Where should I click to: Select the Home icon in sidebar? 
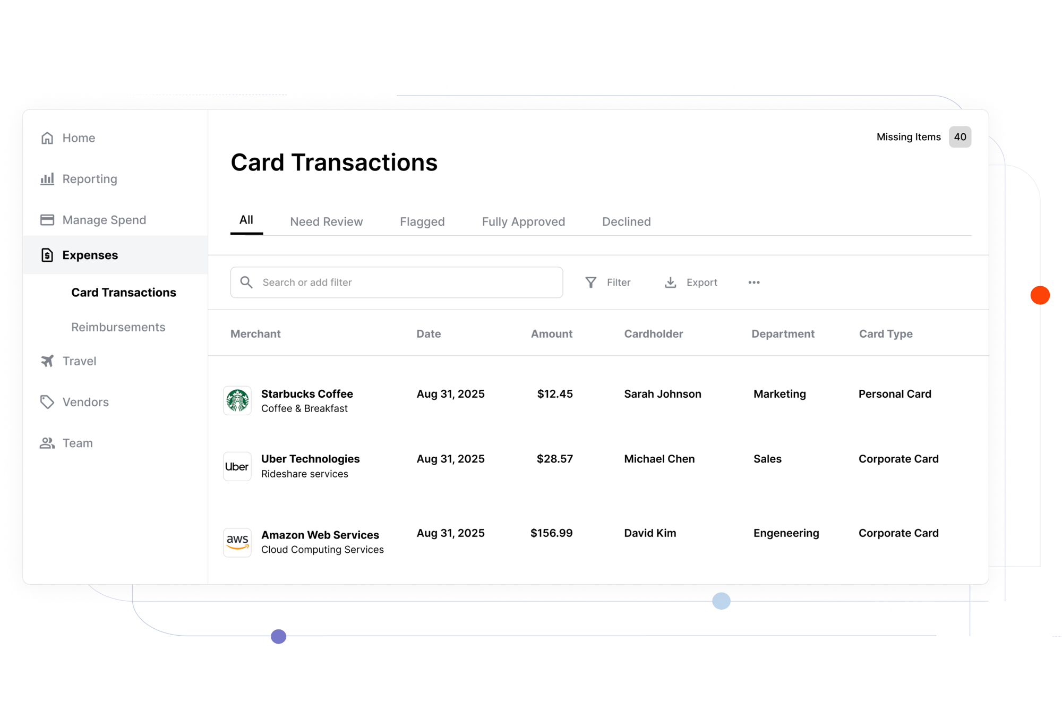tap(47, 138)
